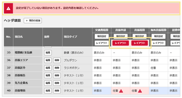
Task: Click 任意 in 海外出張精算 column of row 37
Action: (x=153, y=68)
